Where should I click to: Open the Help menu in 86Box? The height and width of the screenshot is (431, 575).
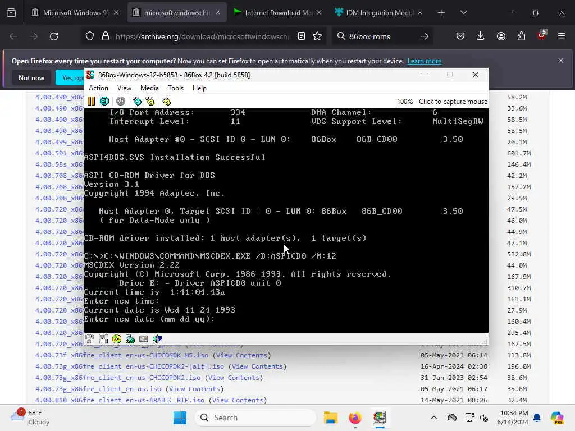pos(199,88)
